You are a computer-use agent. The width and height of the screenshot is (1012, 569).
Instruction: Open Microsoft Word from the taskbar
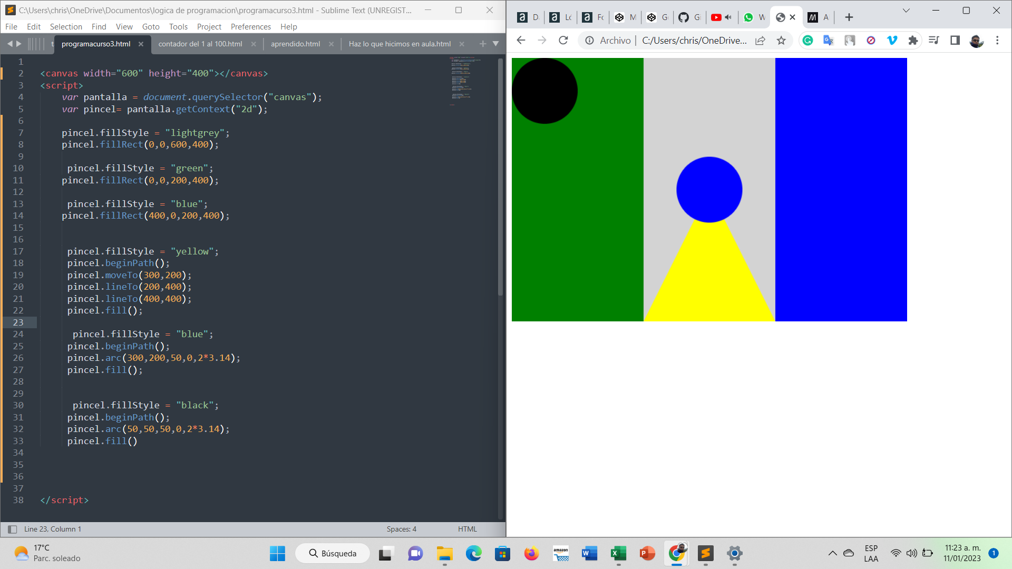[x=589, y=553]
